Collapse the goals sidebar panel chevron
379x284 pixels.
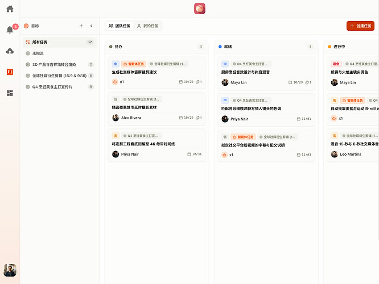point(92,26)
